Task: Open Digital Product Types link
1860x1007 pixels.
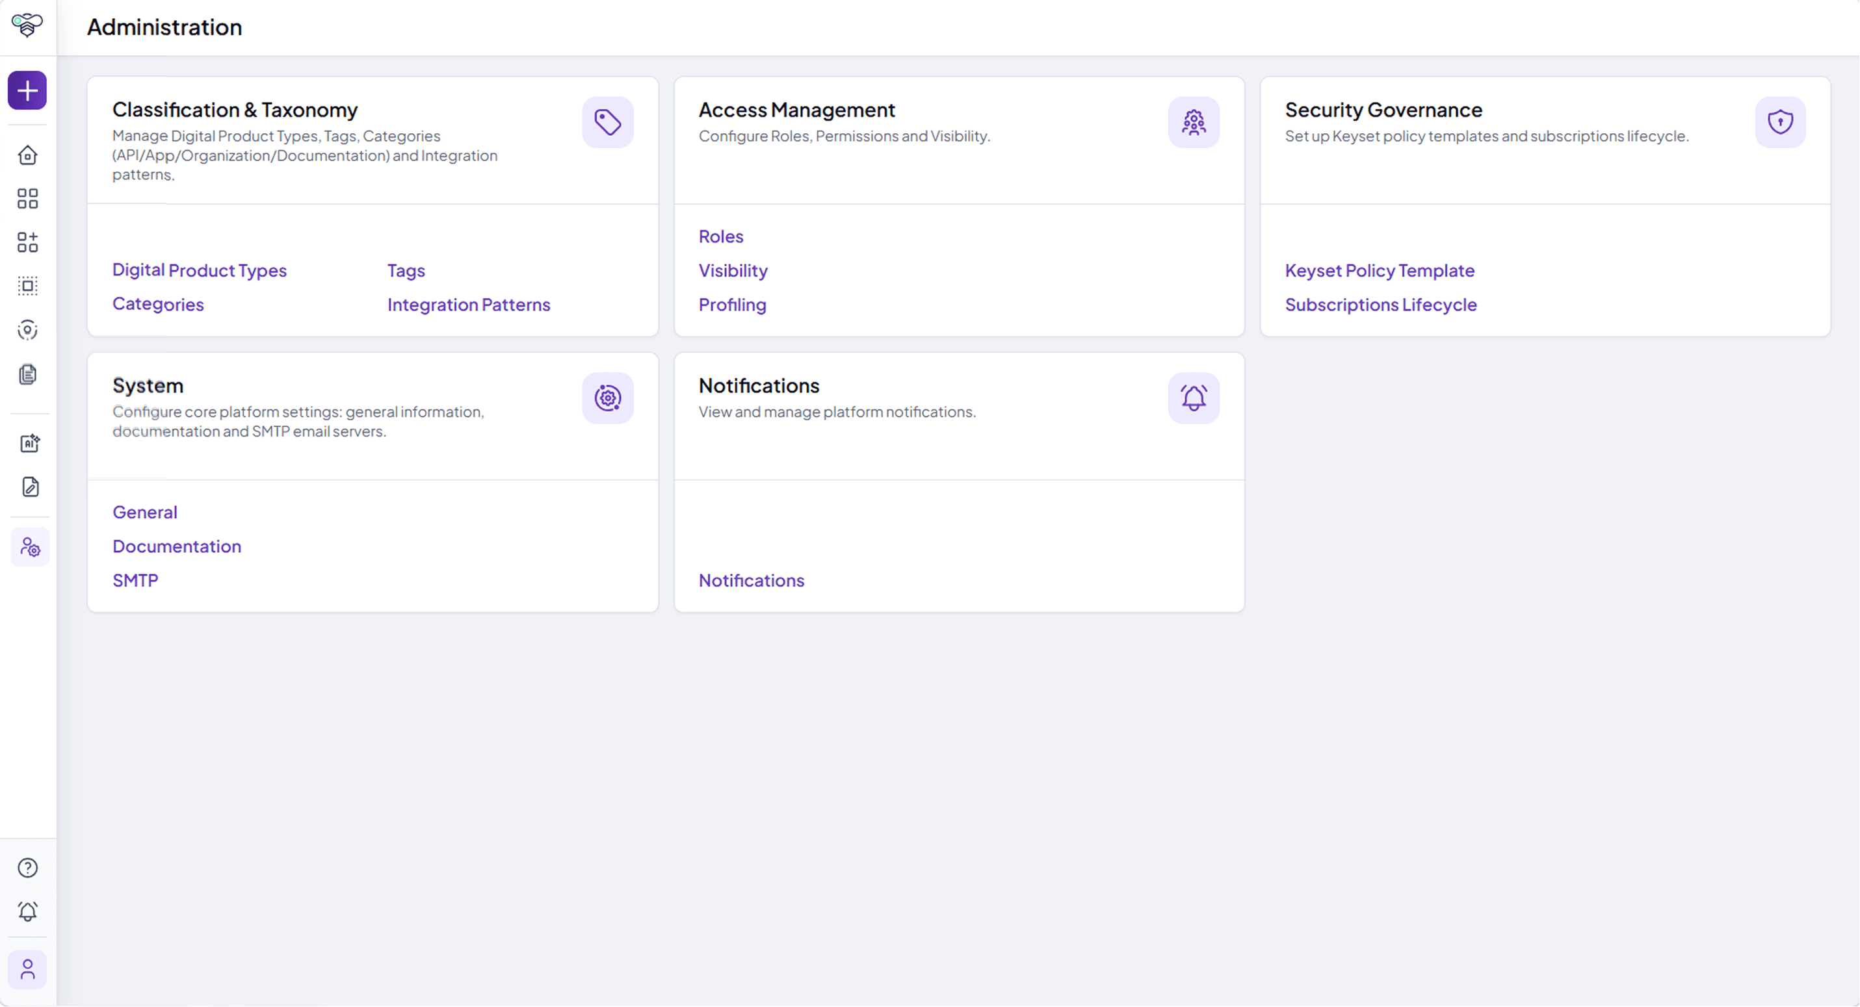Action: 200,270
